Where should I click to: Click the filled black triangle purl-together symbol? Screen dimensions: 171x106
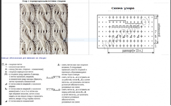coord(6,101)
